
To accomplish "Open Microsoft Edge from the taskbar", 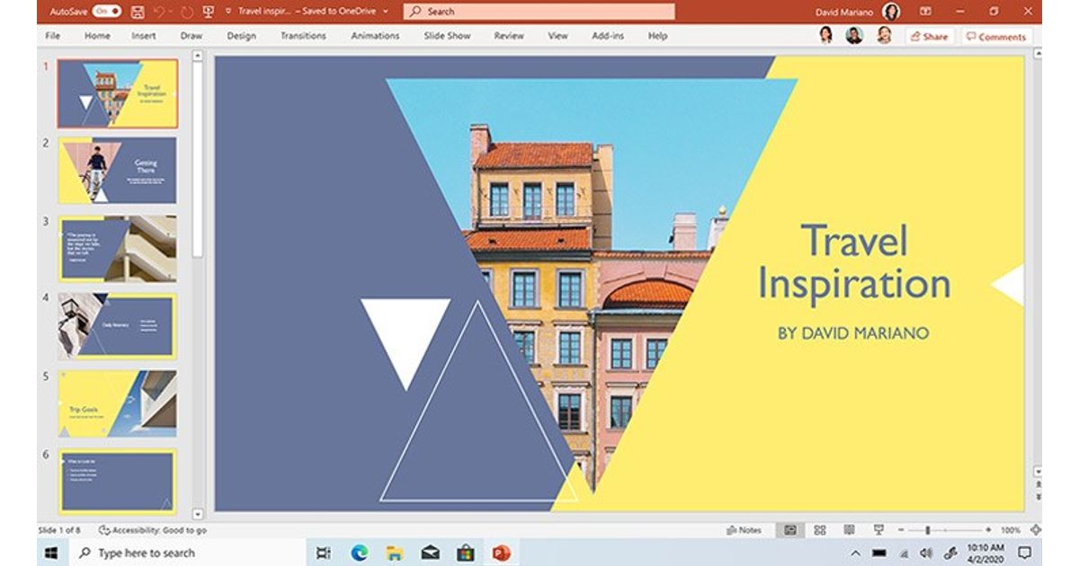I will click(360, 553).
